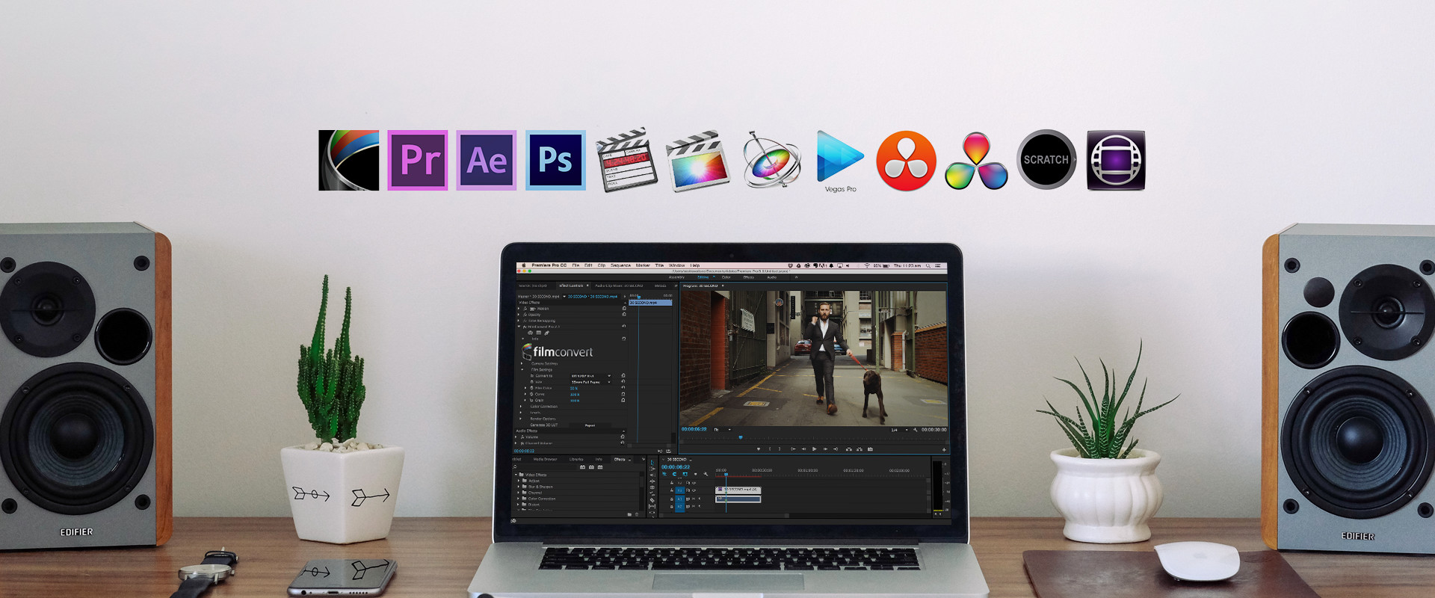Expand the Opacity effect properties
Viewport: 1435px width, 598px height.
[519, 315]
